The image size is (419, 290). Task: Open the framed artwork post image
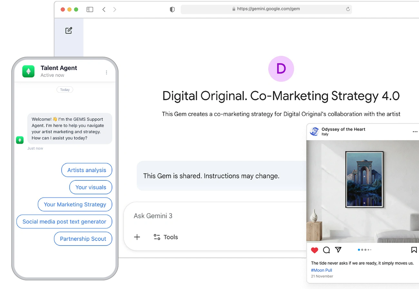click(x=363, y=191)
